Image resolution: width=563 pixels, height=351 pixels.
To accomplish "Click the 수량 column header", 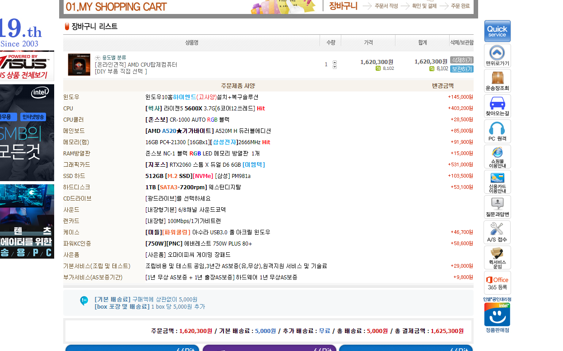I will click(x=330, y=42).
